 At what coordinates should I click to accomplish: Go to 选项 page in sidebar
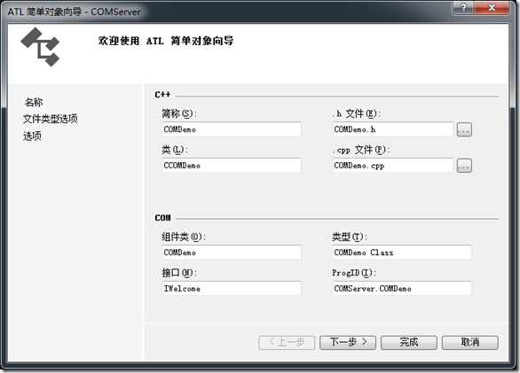pyautogui.click(x=32, y=136)
